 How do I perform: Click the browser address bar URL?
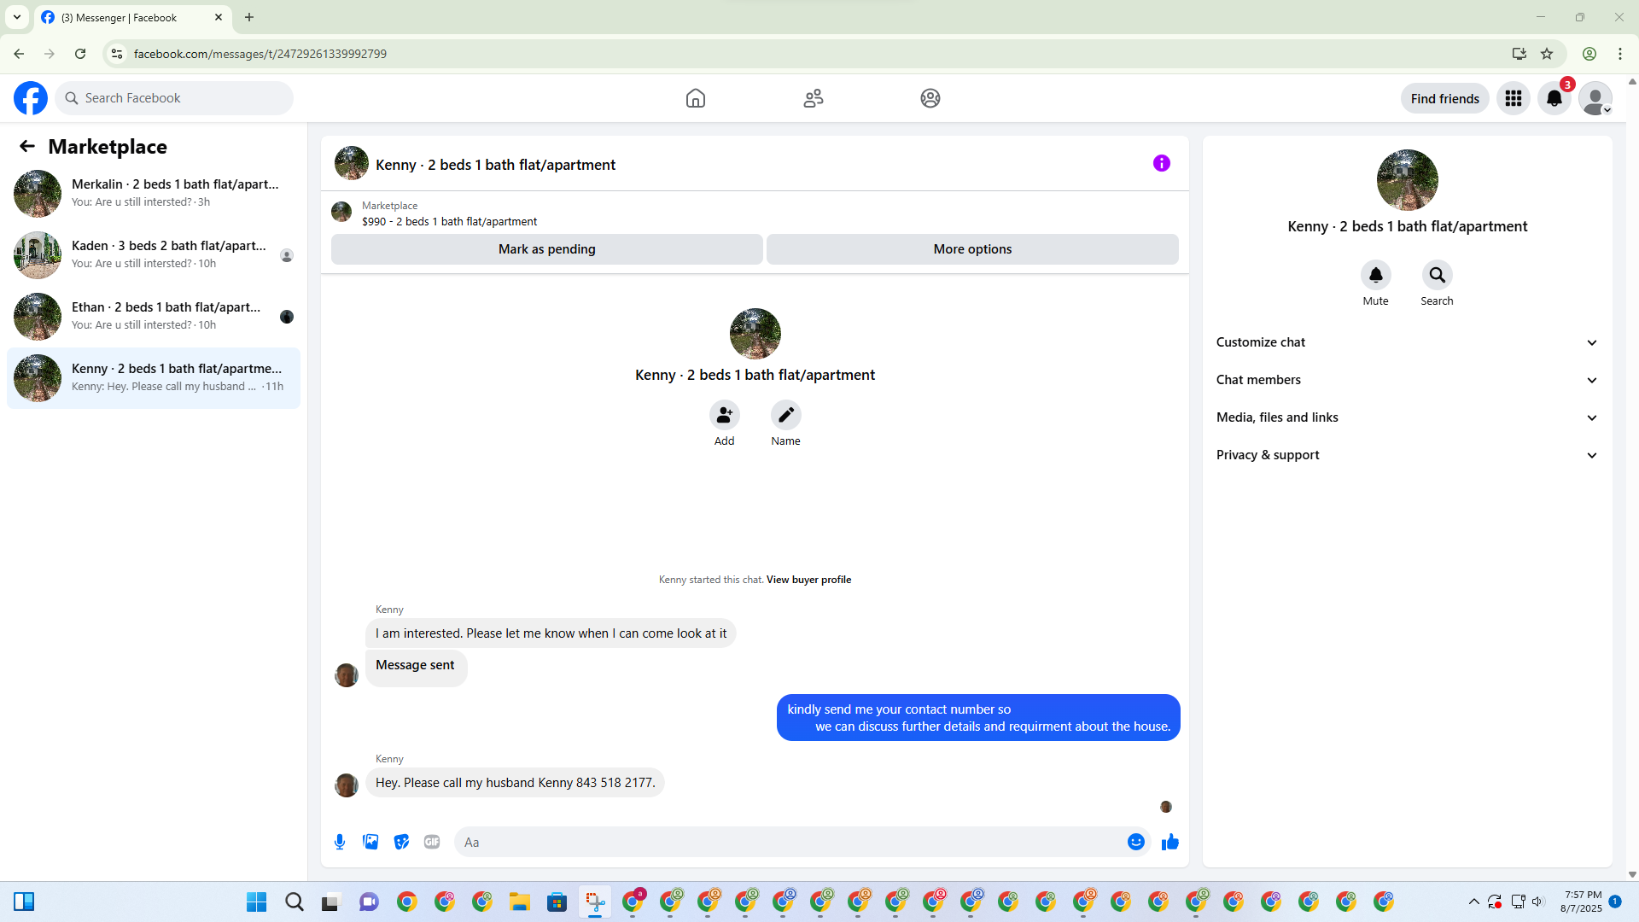click(x=260, y=54)
